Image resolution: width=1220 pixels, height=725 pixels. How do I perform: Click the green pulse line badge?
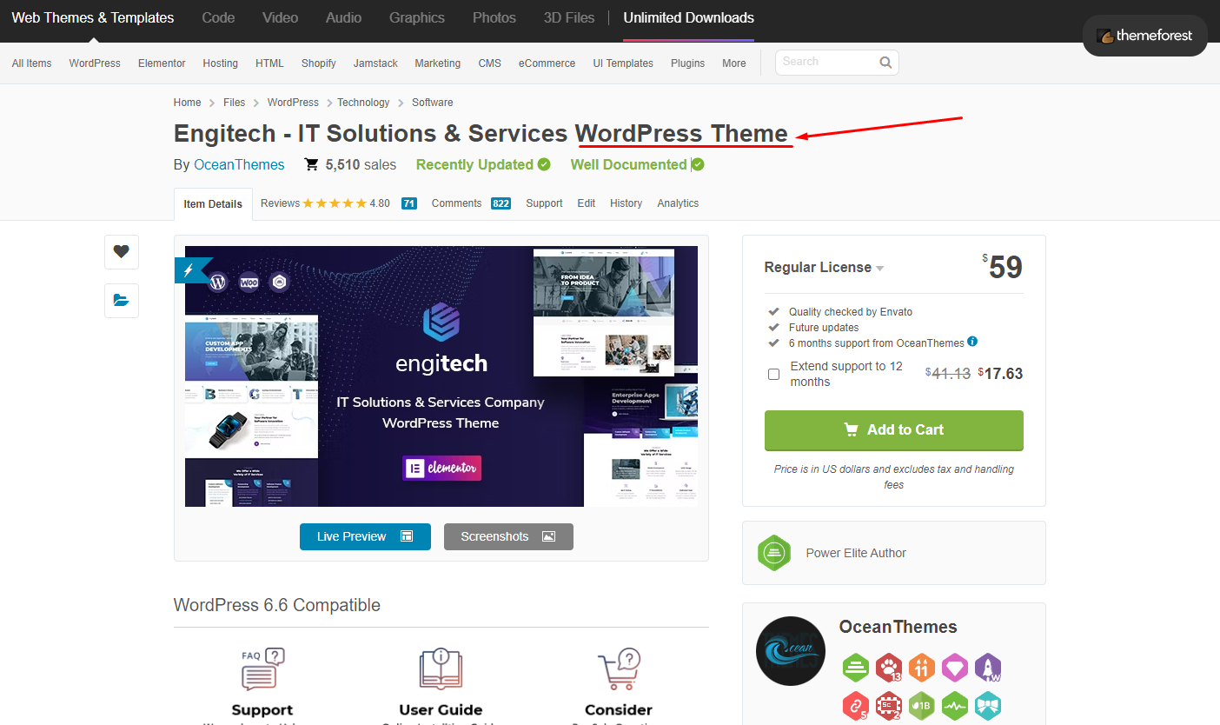tap(955, 706)
